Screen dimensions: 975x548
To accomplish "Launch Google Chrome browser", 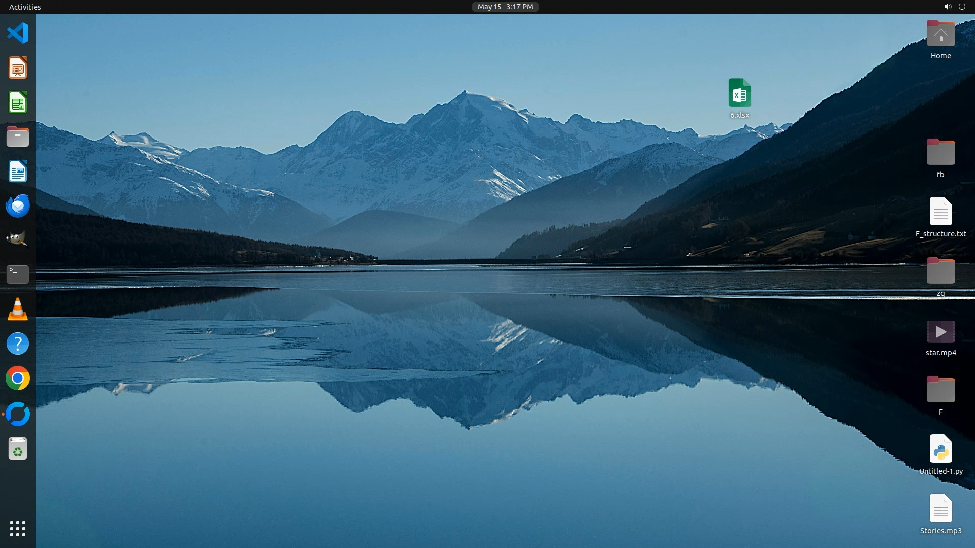I will click(18, 379).
